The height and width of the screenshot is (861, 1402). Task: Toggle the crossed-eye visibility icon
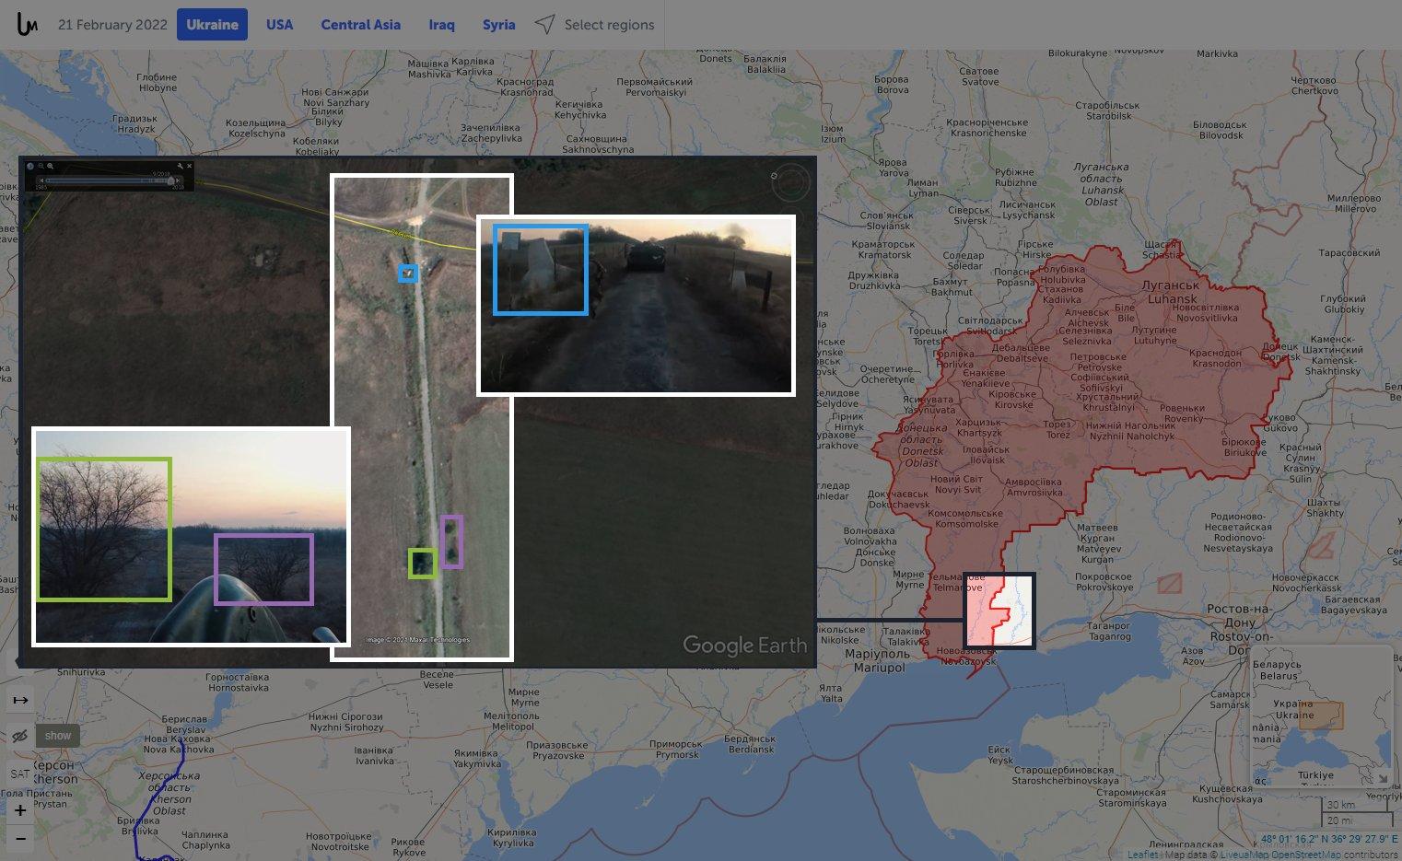click(20, 736)
